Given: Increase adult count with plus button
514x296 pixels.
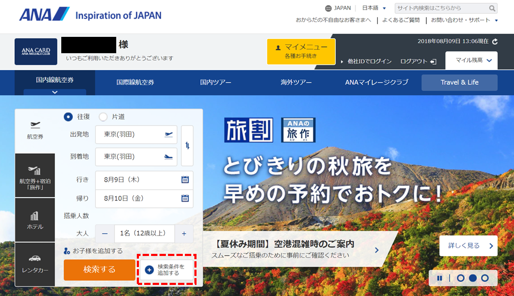Looking at the screenshot, I should coord(184,234).
